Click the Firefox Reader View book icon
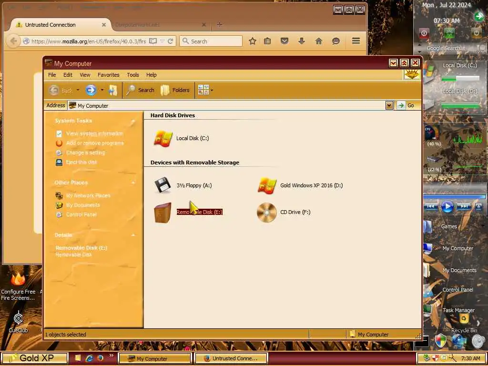The width and height of the screenshot is (488, 366). pyautogui.click(x=153, y=41)
